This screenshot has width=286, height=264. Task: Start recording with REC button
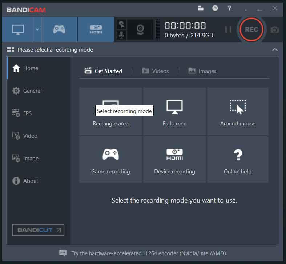(251, 29)
